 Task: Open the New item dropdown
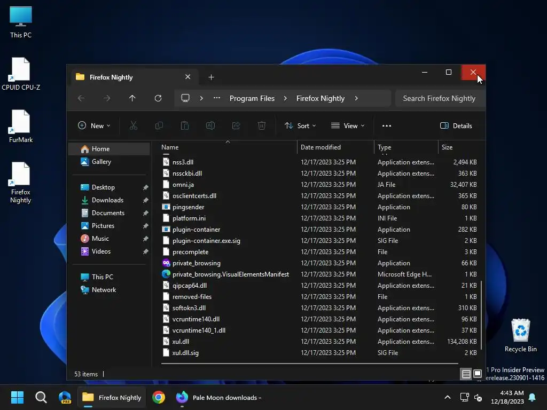(x=94, y=126)
